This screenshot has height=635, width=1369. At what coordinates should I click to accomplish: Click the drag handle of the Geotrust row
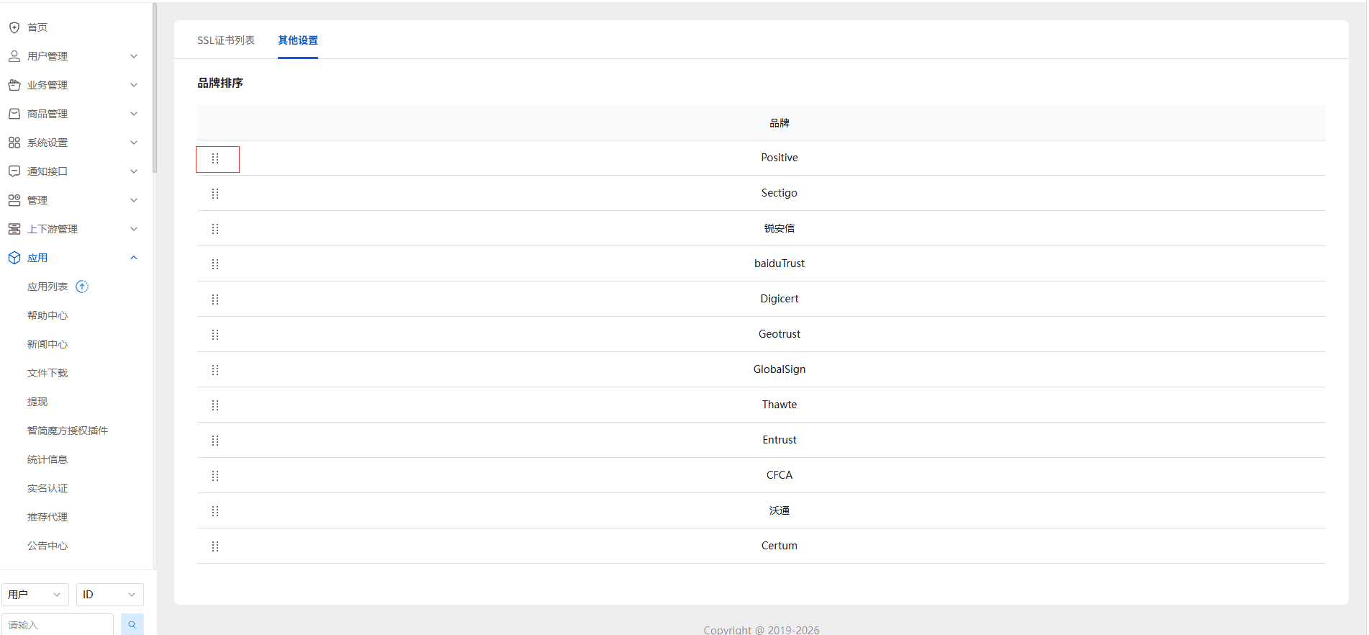[x=215, y=335]
